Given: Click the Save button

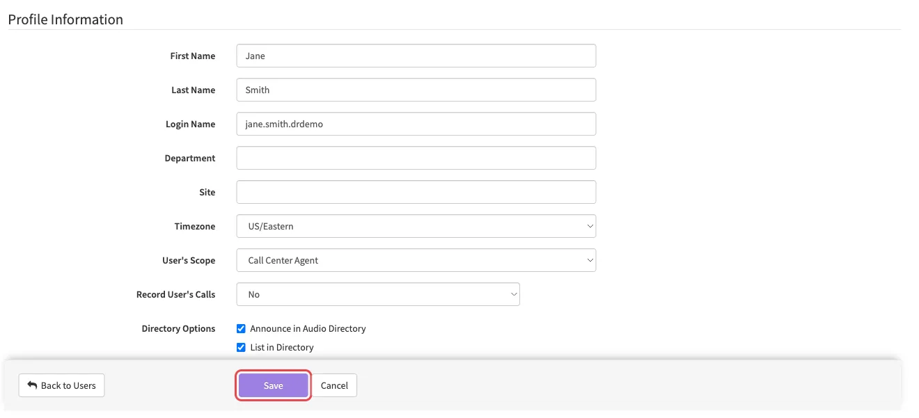Looking at the screenshot, I should (273, 385).
